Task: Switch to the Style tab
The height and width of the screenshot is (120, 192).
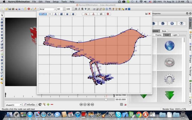Action: coord(164,31)
